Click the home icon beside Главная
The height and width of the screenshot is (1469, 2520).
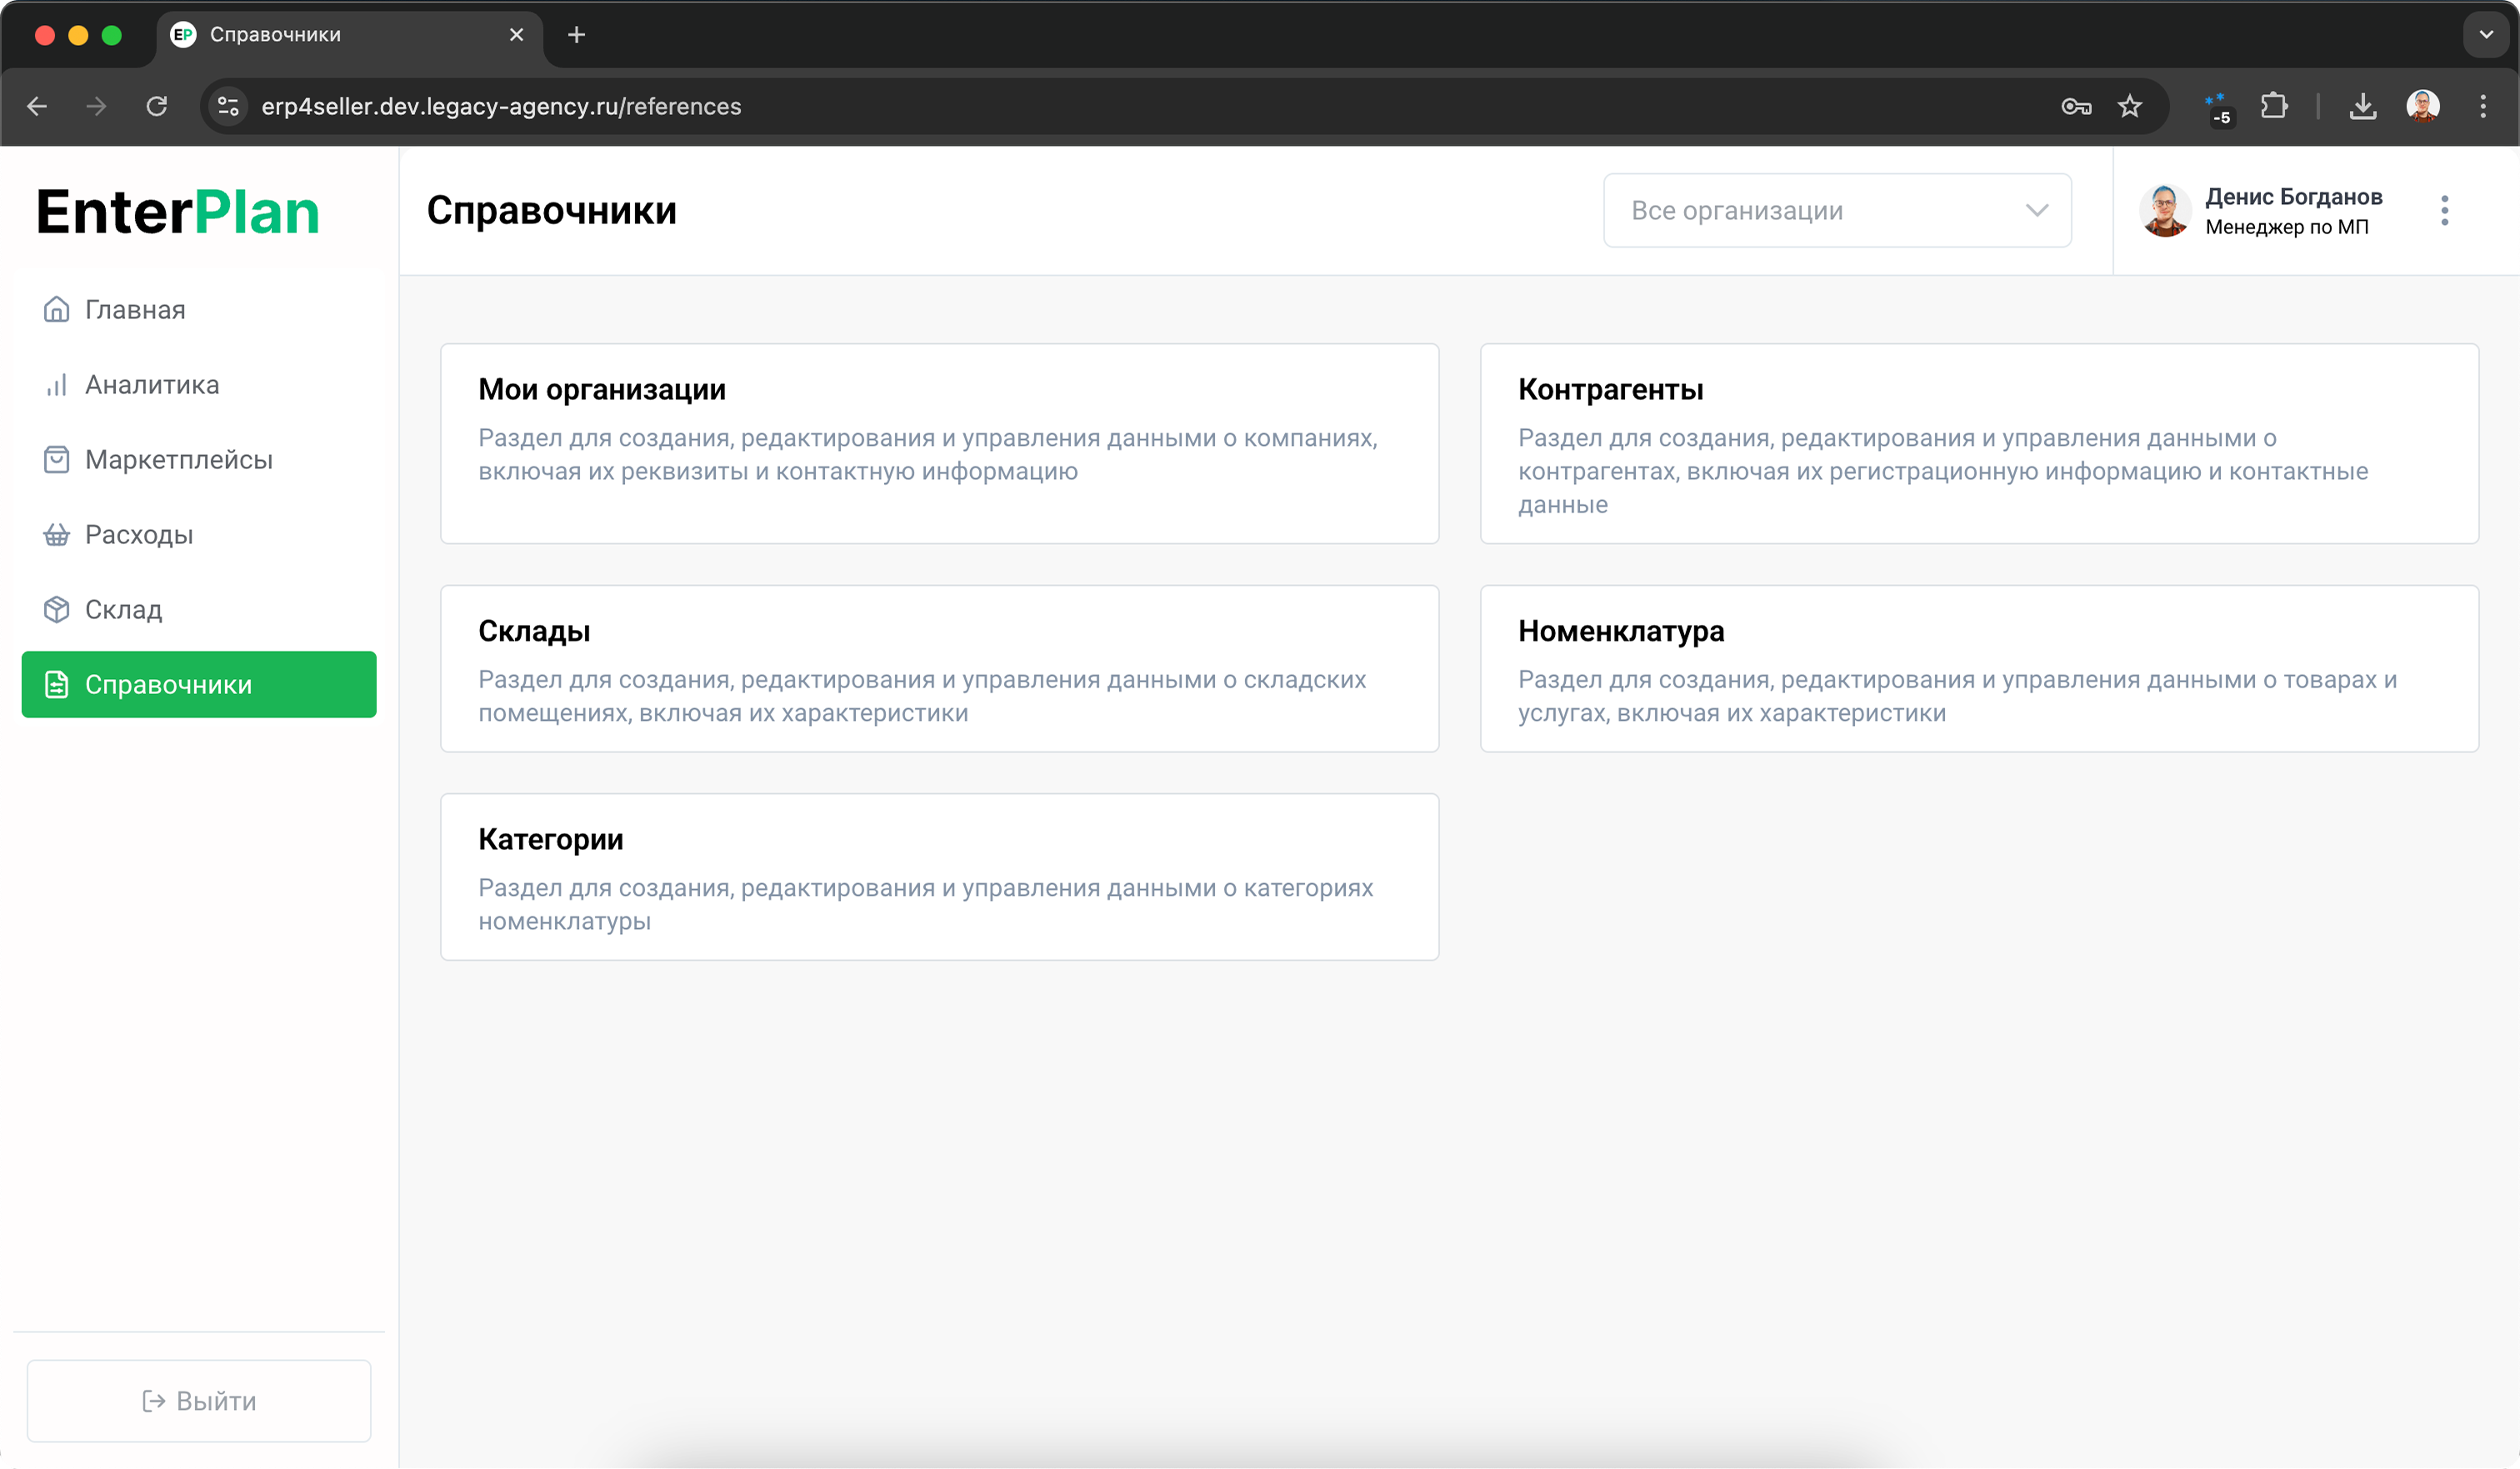tap(56, 310)
